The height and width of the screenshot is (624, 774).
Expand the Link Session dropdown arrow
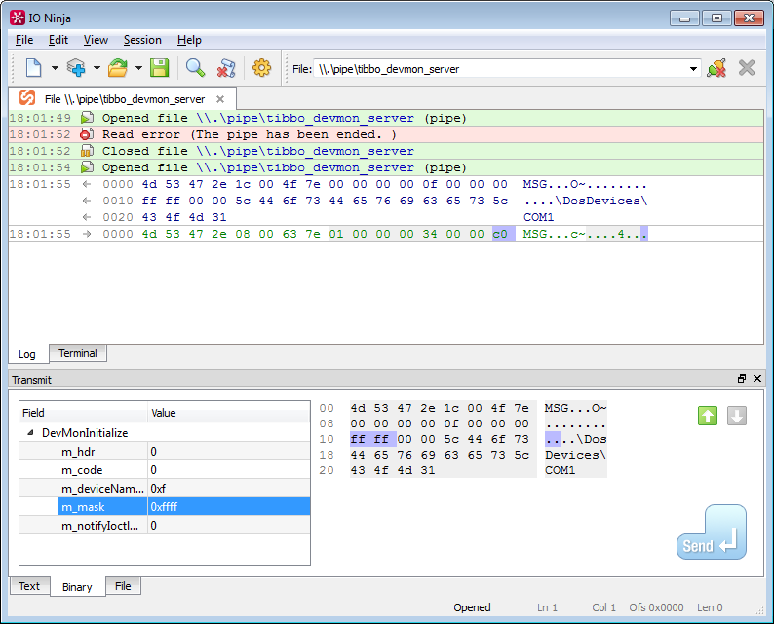pyautogui.click(x=97, y=68)
